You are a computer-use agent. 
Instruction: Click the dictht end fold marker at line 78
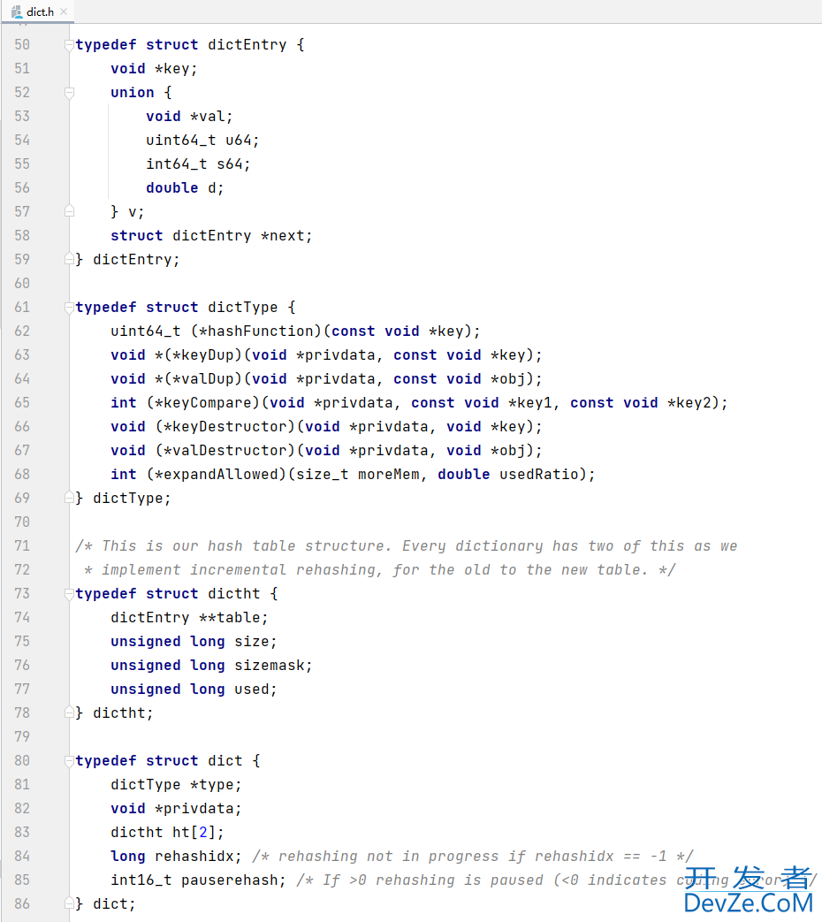tap(69, 712)
